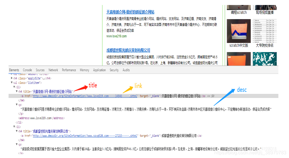Collapse the ul class listitem node
Viewport: 289px width, 158px height.
[12, 83]
